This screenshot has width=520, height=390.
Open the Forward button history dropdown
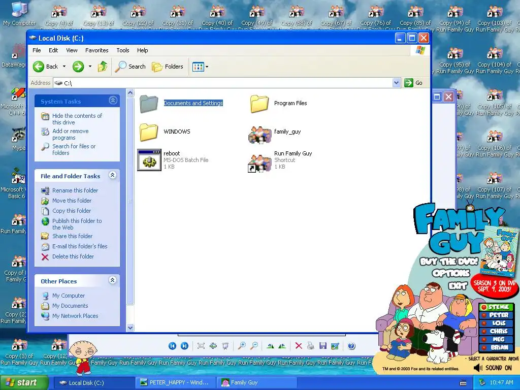(90, 67)
